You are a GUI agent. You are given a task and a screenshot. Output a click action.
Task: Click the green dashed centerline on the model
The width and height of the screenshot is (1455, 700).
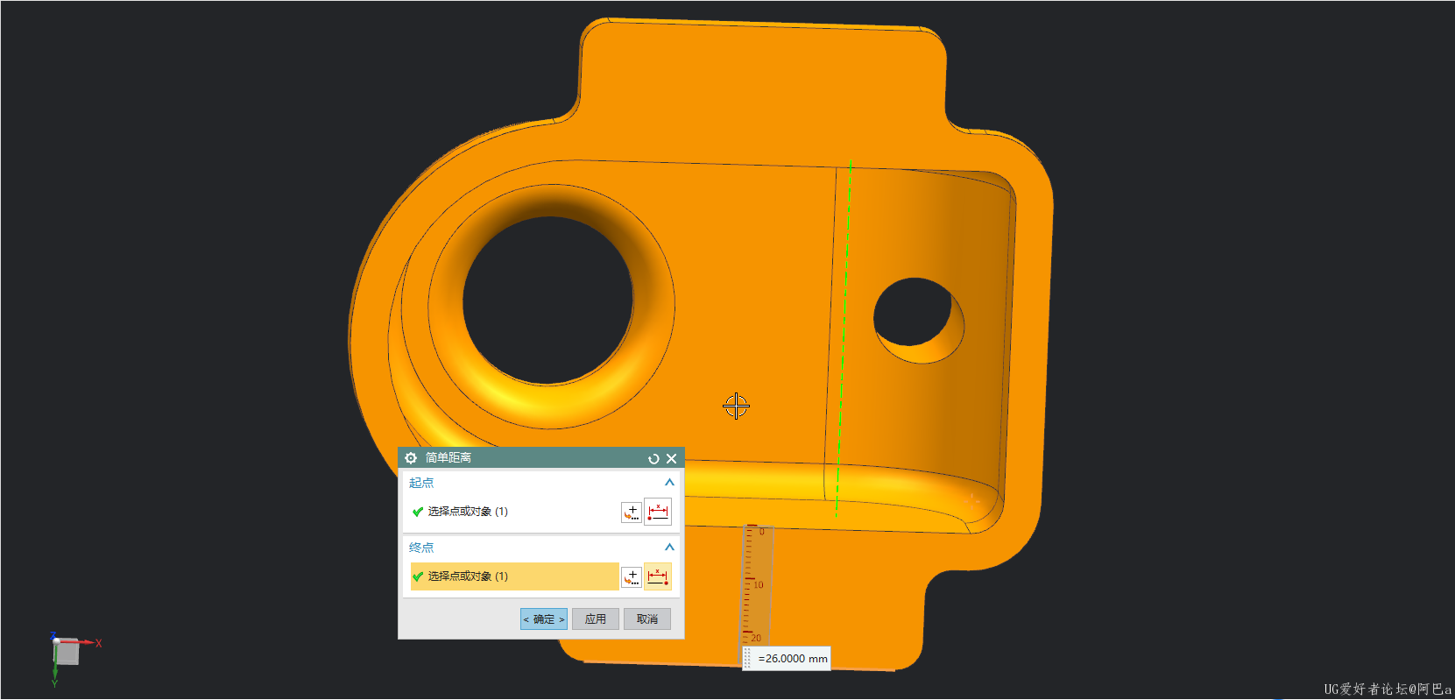tap(844, 338)
